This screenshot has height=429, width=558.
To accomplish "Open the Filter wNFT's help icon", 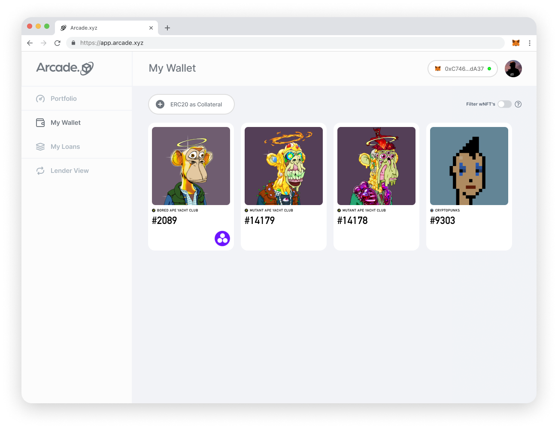I will (x=518, y=104).
